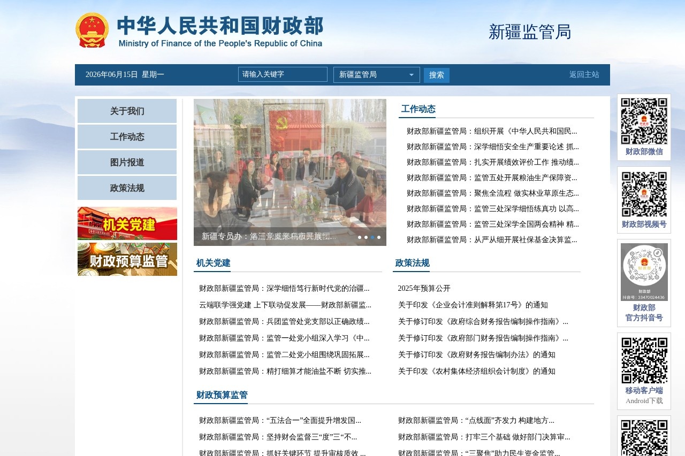Open 关于修订印发《政府部门财务报告编制操作指南》
The height and width of the screenshot is (456, 685).
(483, 338)
